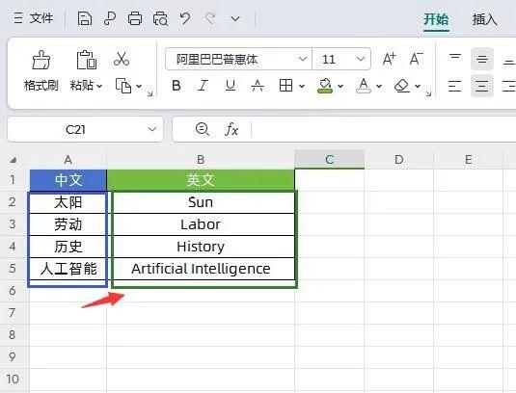
Task: Undo the last action
Action: (x=185, y=18)
